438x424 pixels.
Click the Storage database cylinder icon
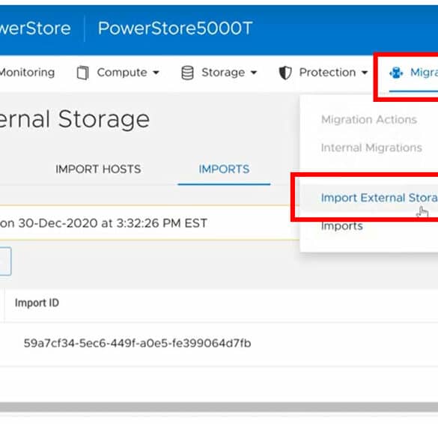tap(187, 73)
